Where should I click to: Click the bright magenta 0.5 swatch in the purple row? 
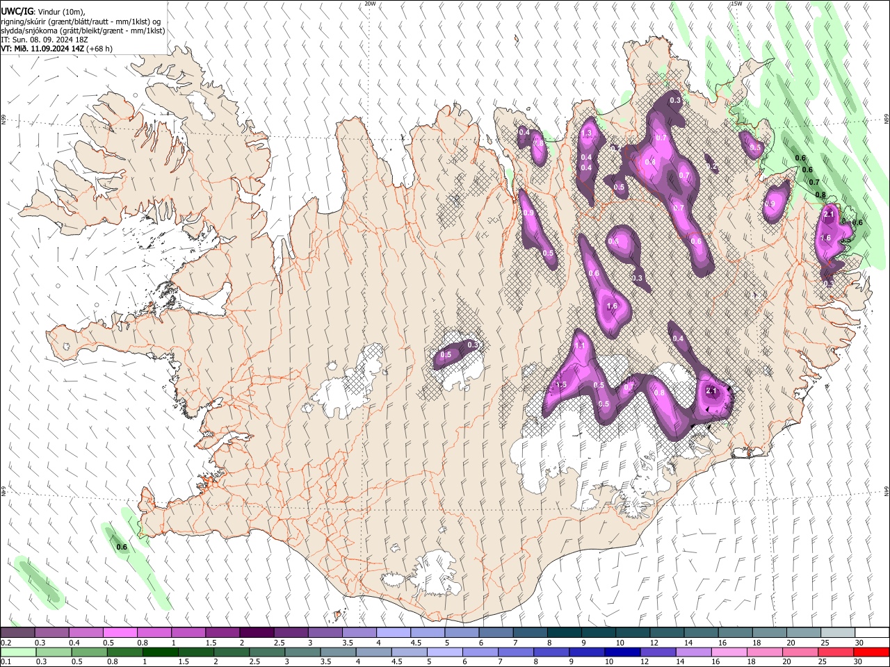120,632
